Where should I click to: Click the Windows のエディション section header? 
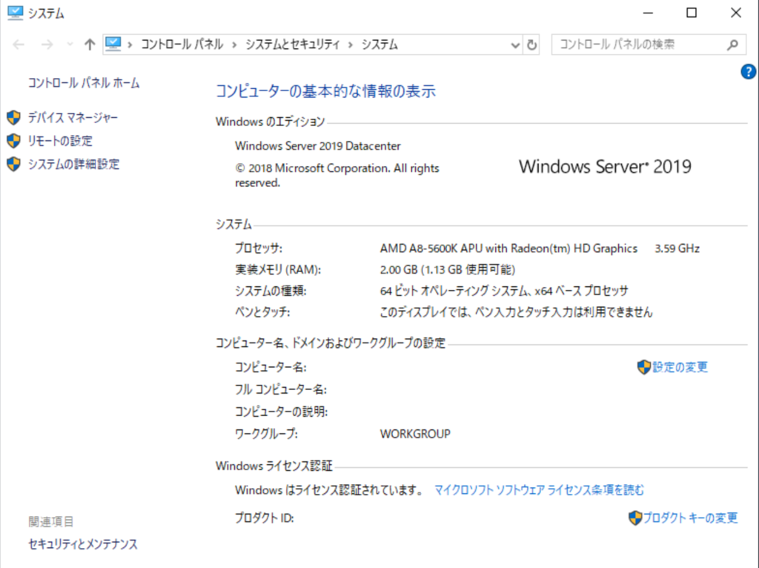point(270,122)
